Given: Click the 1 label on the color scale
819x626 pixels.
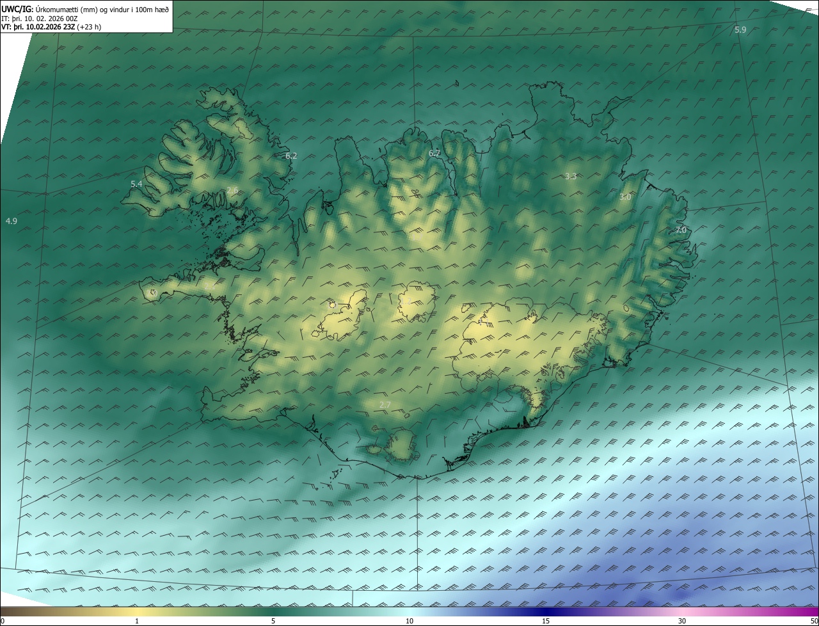Looking at the screenshot, I should tap(137, 621).
